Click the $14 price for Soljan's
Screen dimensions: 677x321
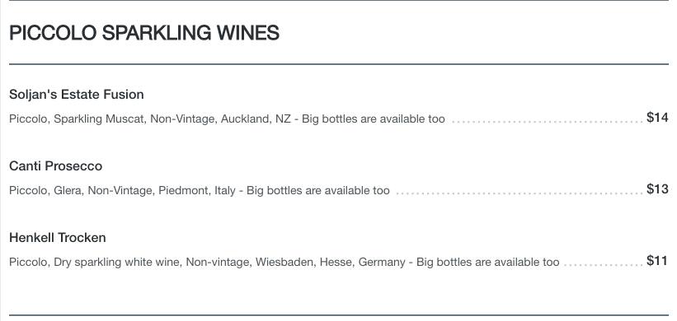[x=657, y=117]
